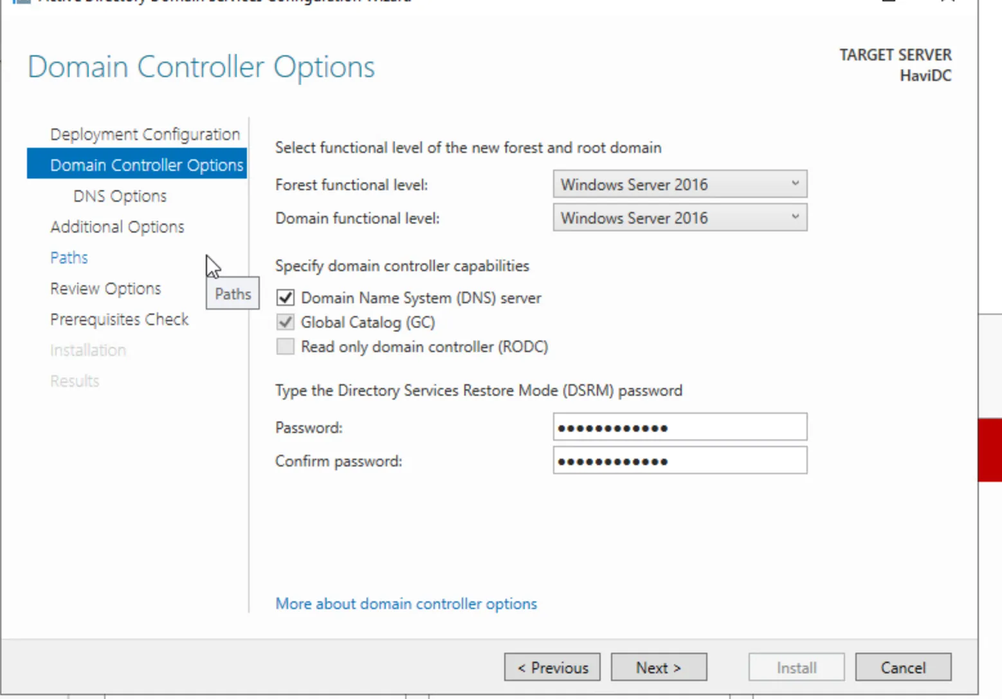The height and width of the screenshot is (699, 1002).
Task: Open Forest functional level dropdown
Action: point(679,184)
